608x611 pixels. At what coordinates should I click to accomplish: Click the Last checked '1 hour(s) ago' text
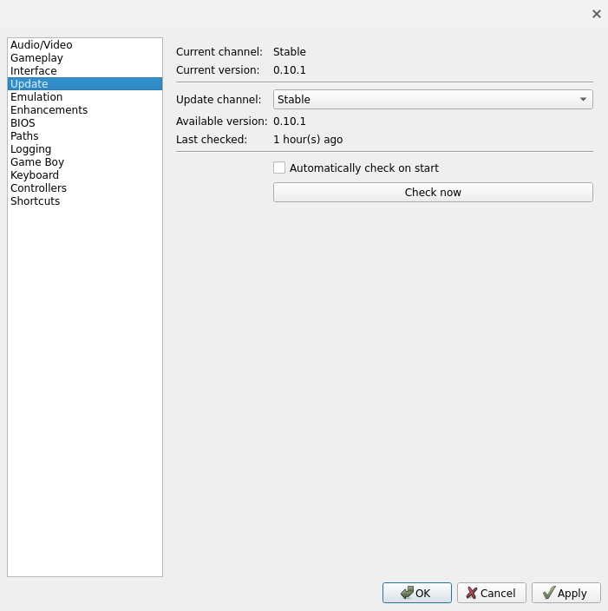coord(308,140)
